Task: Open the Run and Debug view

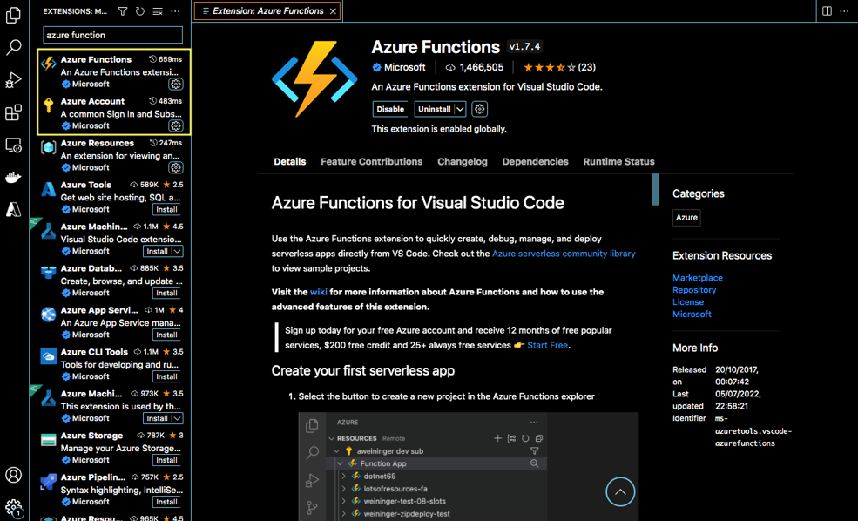Action: [x=12, y=78]
